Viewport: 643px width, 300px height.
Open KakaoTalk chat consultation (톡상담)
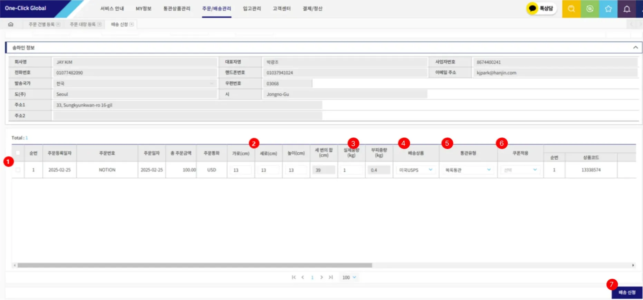click(x=541, y=9)
